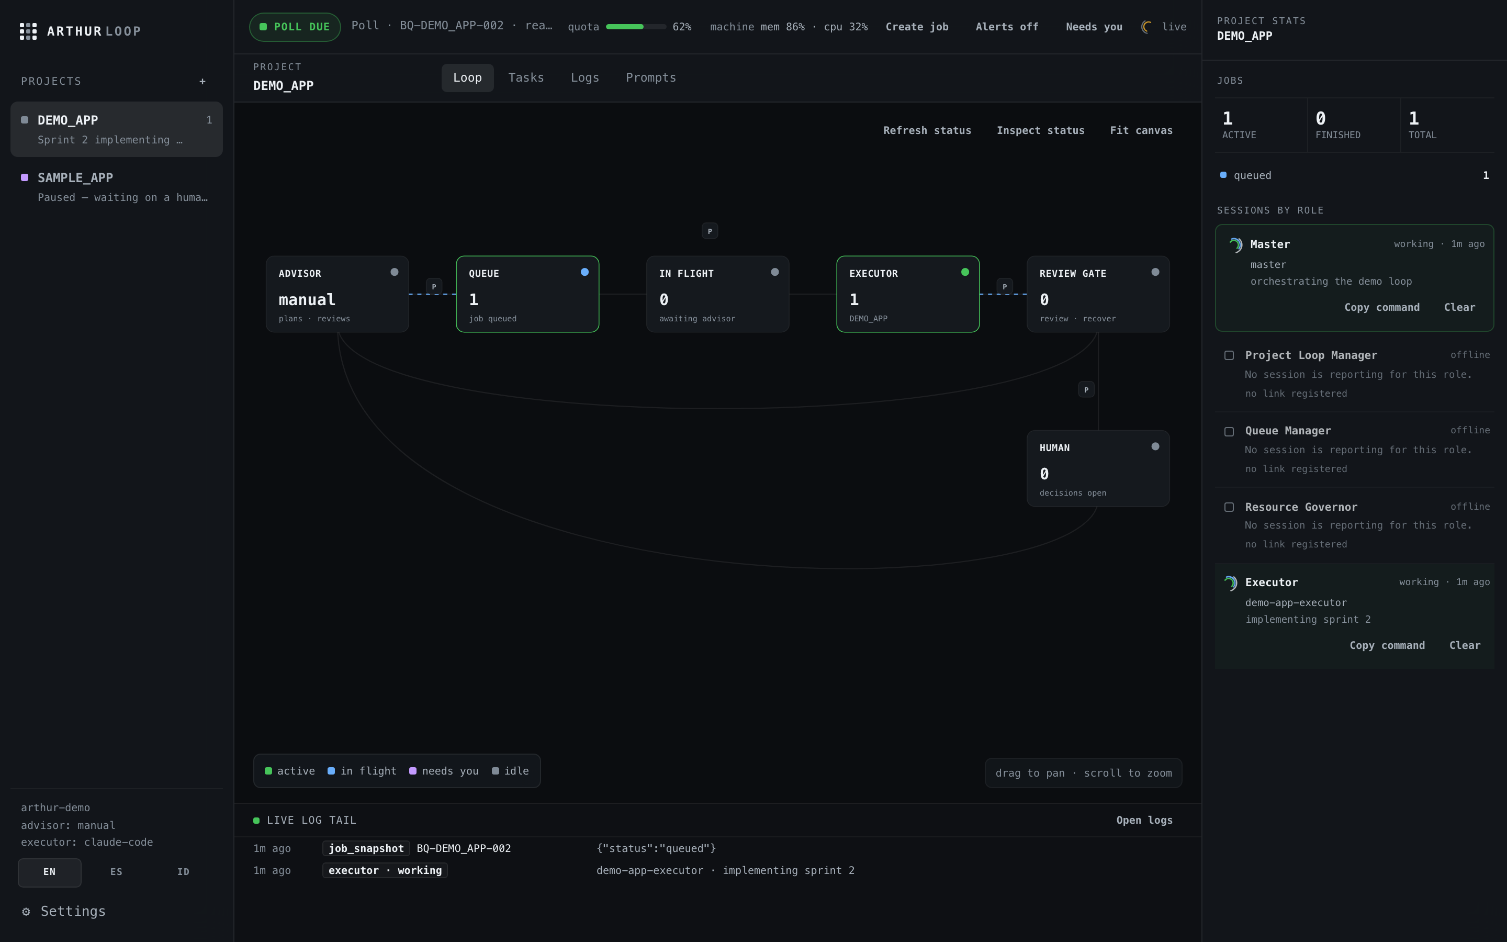Screen dimensions: 1507x942
Task: Click the grey idle legend swatch
Action: click(x=496, y=771)
